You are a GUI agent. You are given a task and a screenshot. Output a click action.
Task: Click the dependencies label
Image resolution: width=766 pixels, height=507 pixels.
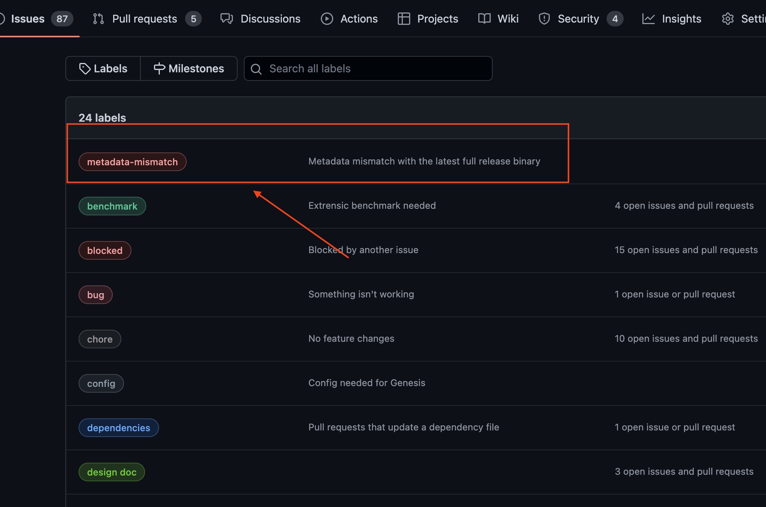(118, 428)
